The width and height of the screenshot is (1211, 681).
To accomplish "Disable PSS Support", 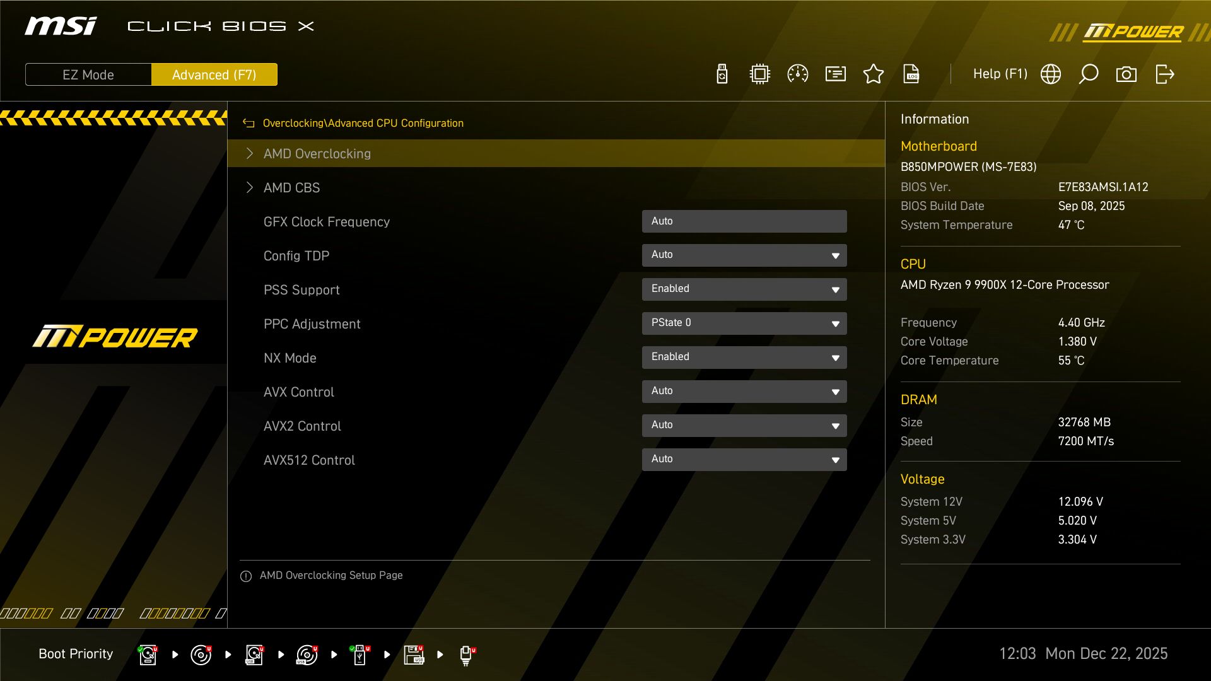I will click(x=744, y=289).
